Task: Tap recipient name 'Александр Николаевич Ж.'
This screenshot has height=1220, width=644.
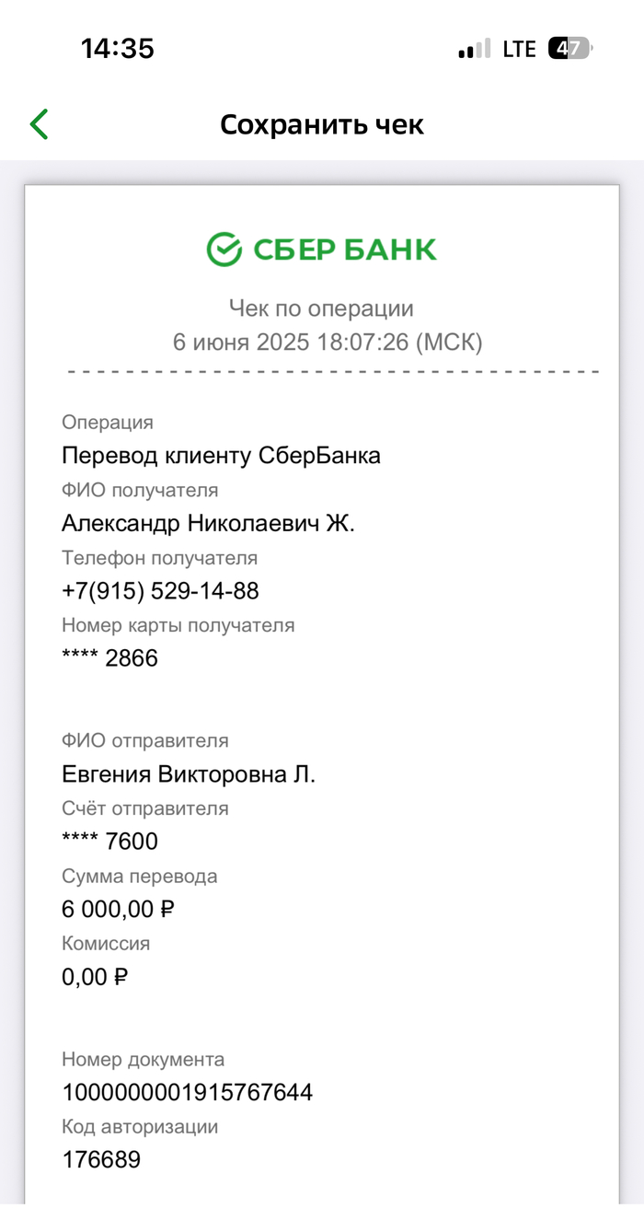Action: [x=208, y=523]
